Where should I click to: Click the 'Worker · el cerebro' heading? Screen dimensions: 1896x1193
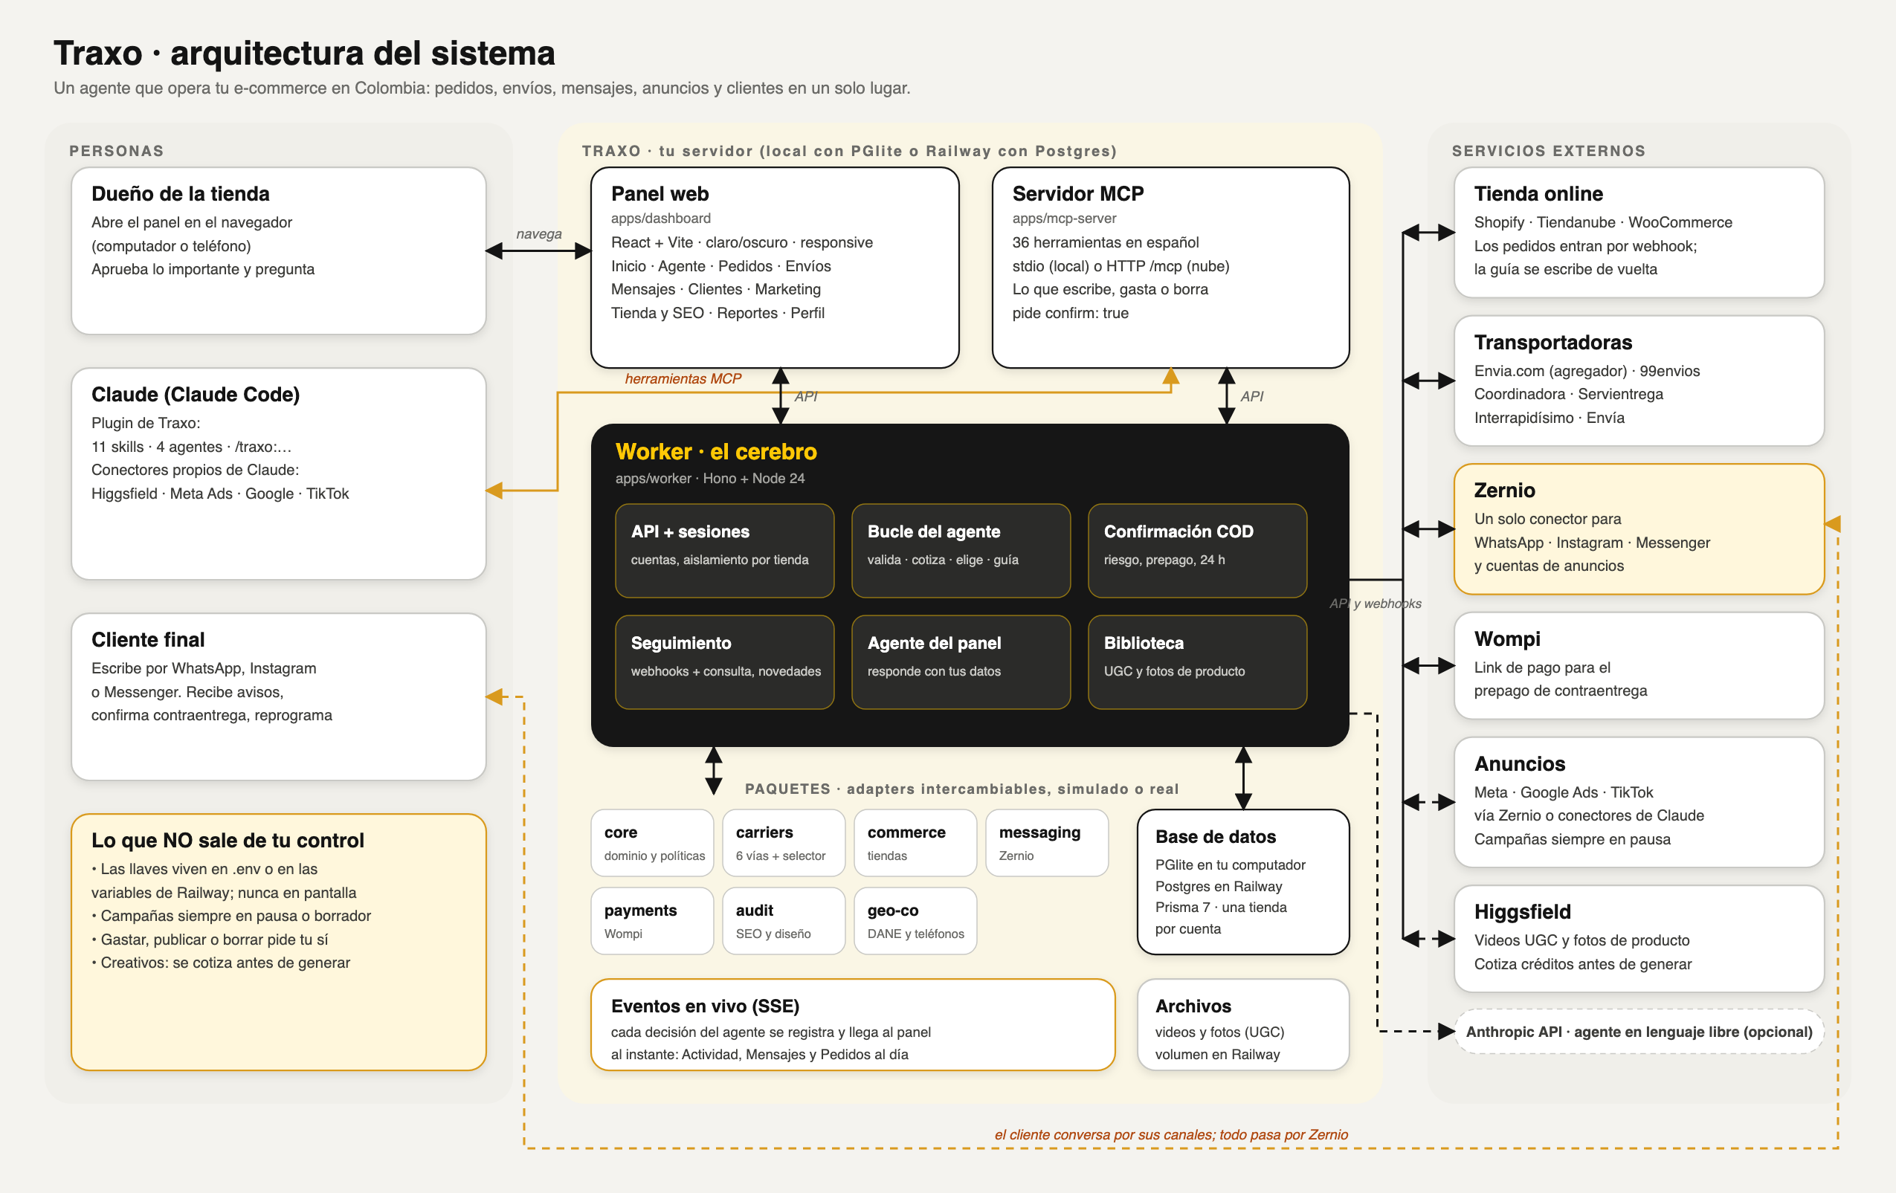pos(716,452)
